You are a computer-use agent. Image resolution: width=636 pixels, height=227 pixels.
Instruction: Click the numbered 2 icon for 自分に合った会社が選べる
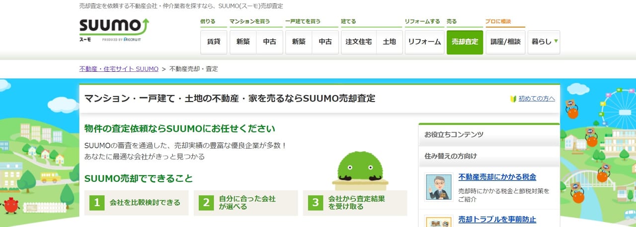coord(206,202)
